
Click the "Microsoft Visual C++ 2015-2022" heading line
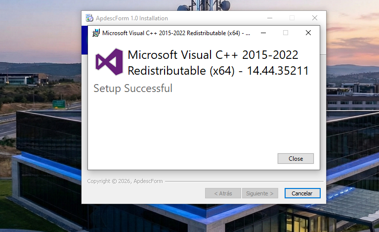pos(212,55)
